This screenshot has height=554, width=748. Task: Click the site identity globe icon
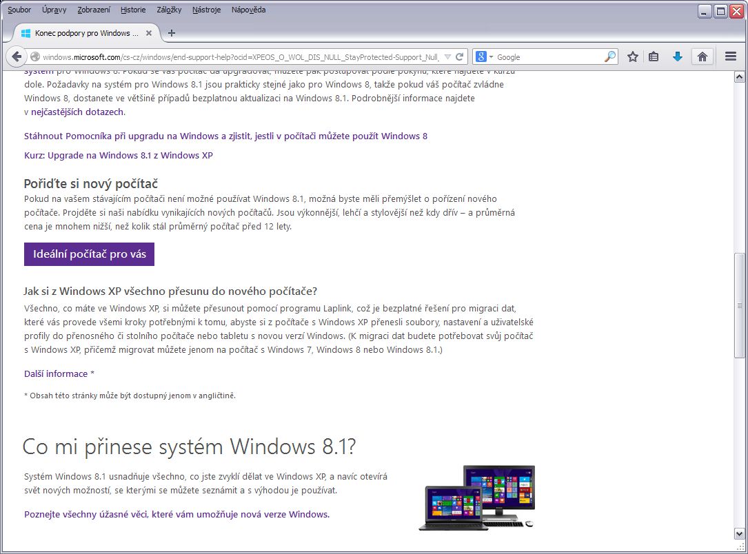pos(34,57)
